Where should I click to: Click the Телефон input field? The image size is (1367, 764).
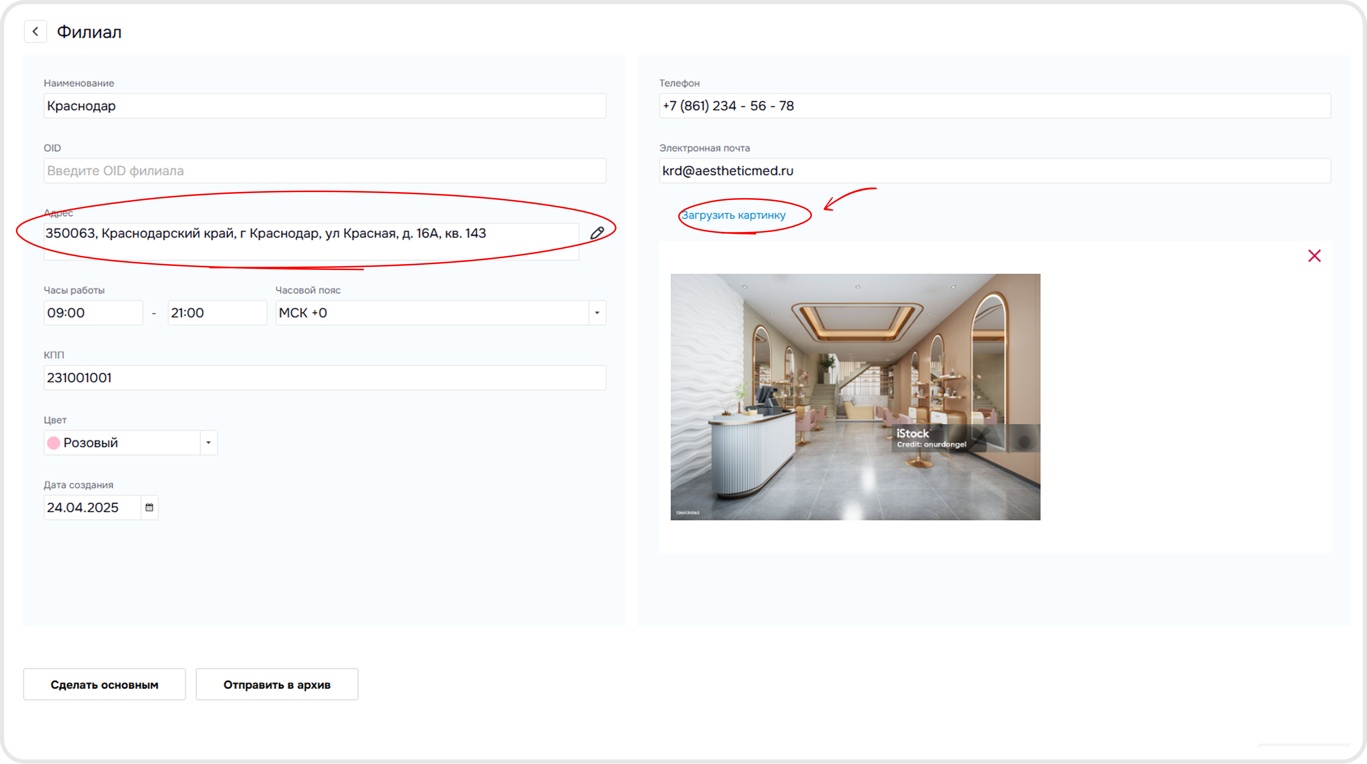995,106
